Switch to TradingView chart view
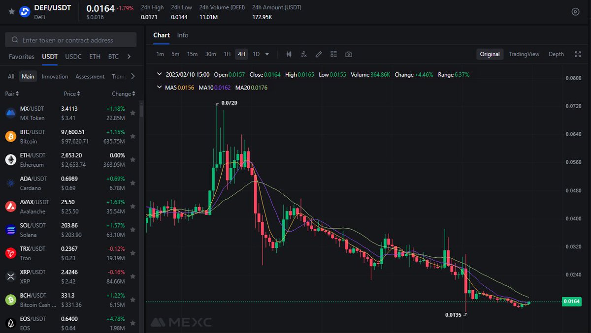The image size is (591, 333). point(524,54)
